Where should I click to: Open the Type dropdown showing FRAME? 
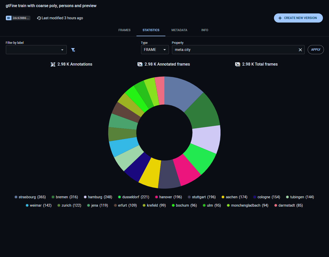click(x=155, y=50)
